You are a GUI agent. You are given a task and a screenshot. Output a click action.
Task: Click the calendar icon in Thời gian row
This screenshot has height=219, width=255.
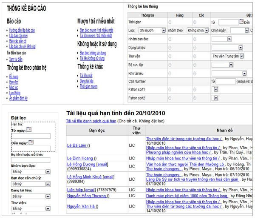241,22
